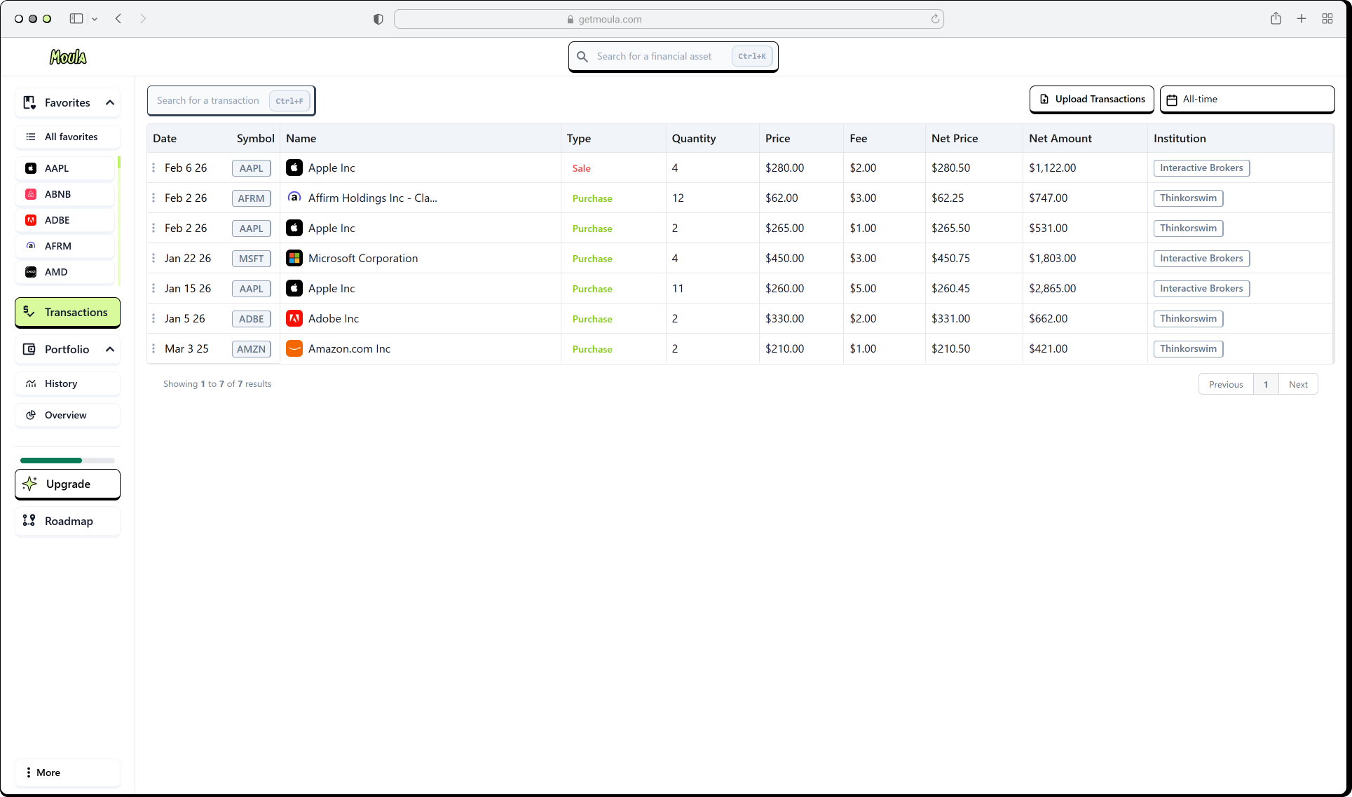The height and width of the screenshot is (797, 1352).
Task: Click the AMZN symbol tag
Action: point(252,349)
